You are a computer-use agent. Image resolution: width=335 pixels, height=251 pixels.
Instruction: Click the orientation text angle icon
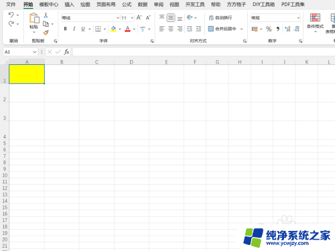[190, 17]
